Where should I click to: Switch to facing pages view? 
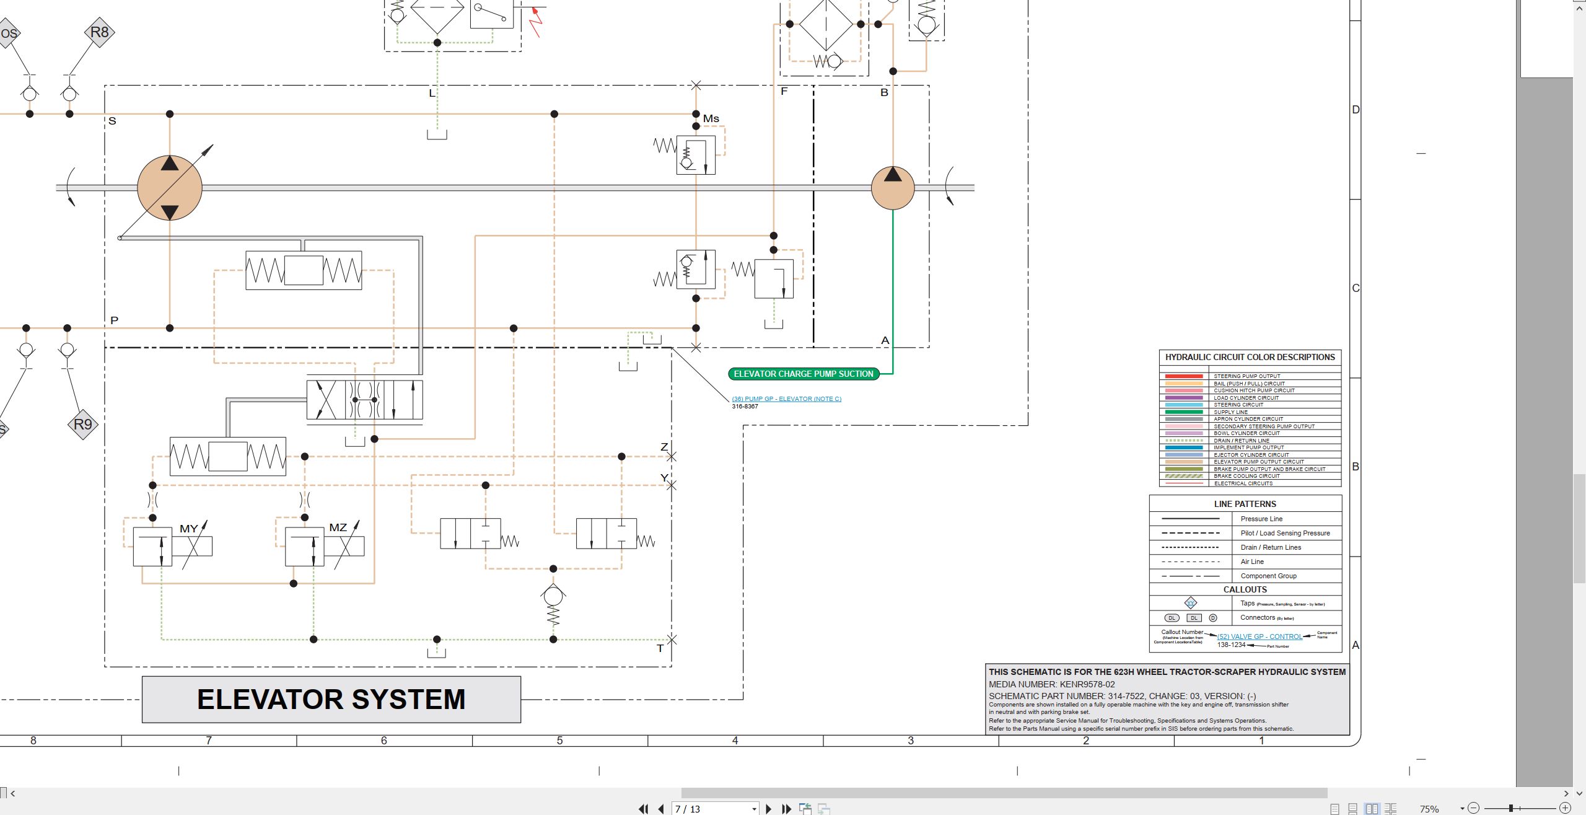pos(1372,809)
